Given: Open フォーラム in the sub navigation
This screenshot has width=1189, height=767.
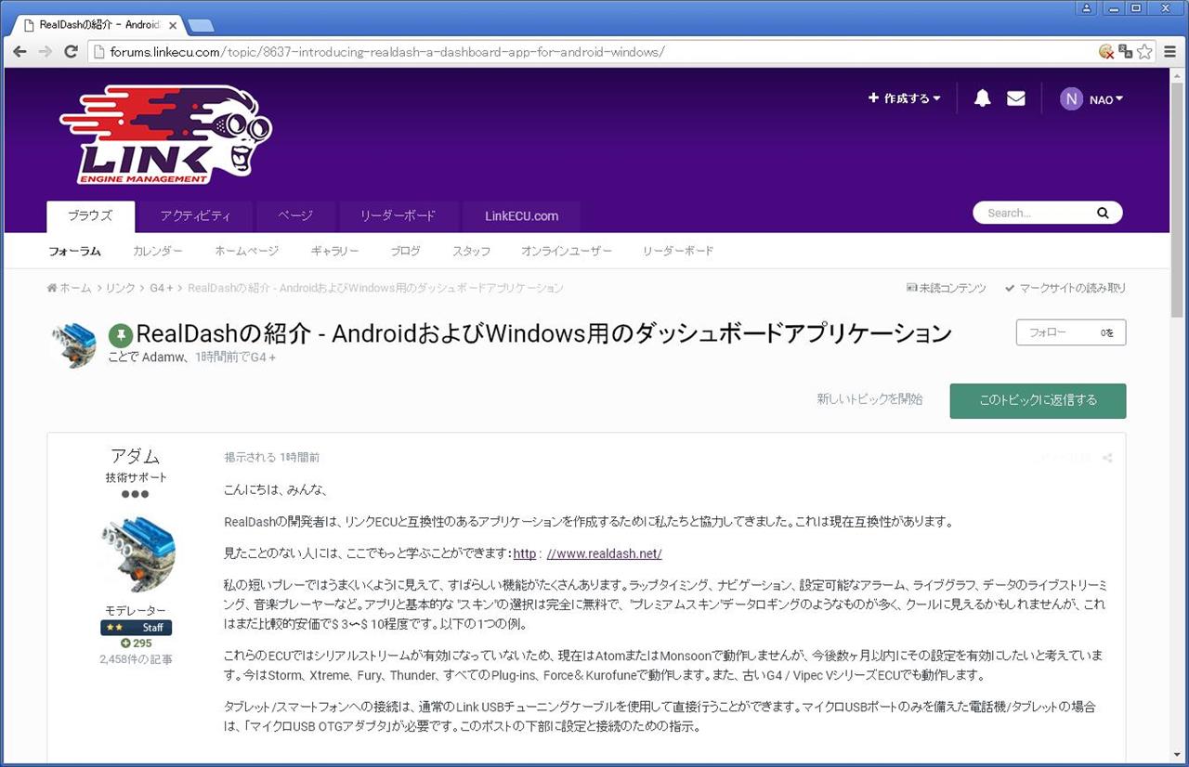Looking at the screenshot, I should pos(74,251).
